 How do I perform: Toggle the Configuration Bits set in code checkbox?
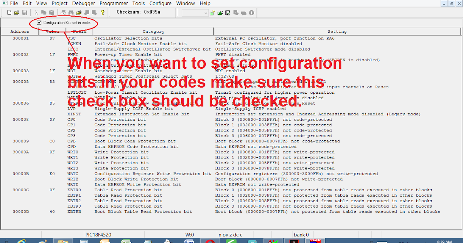39,22
